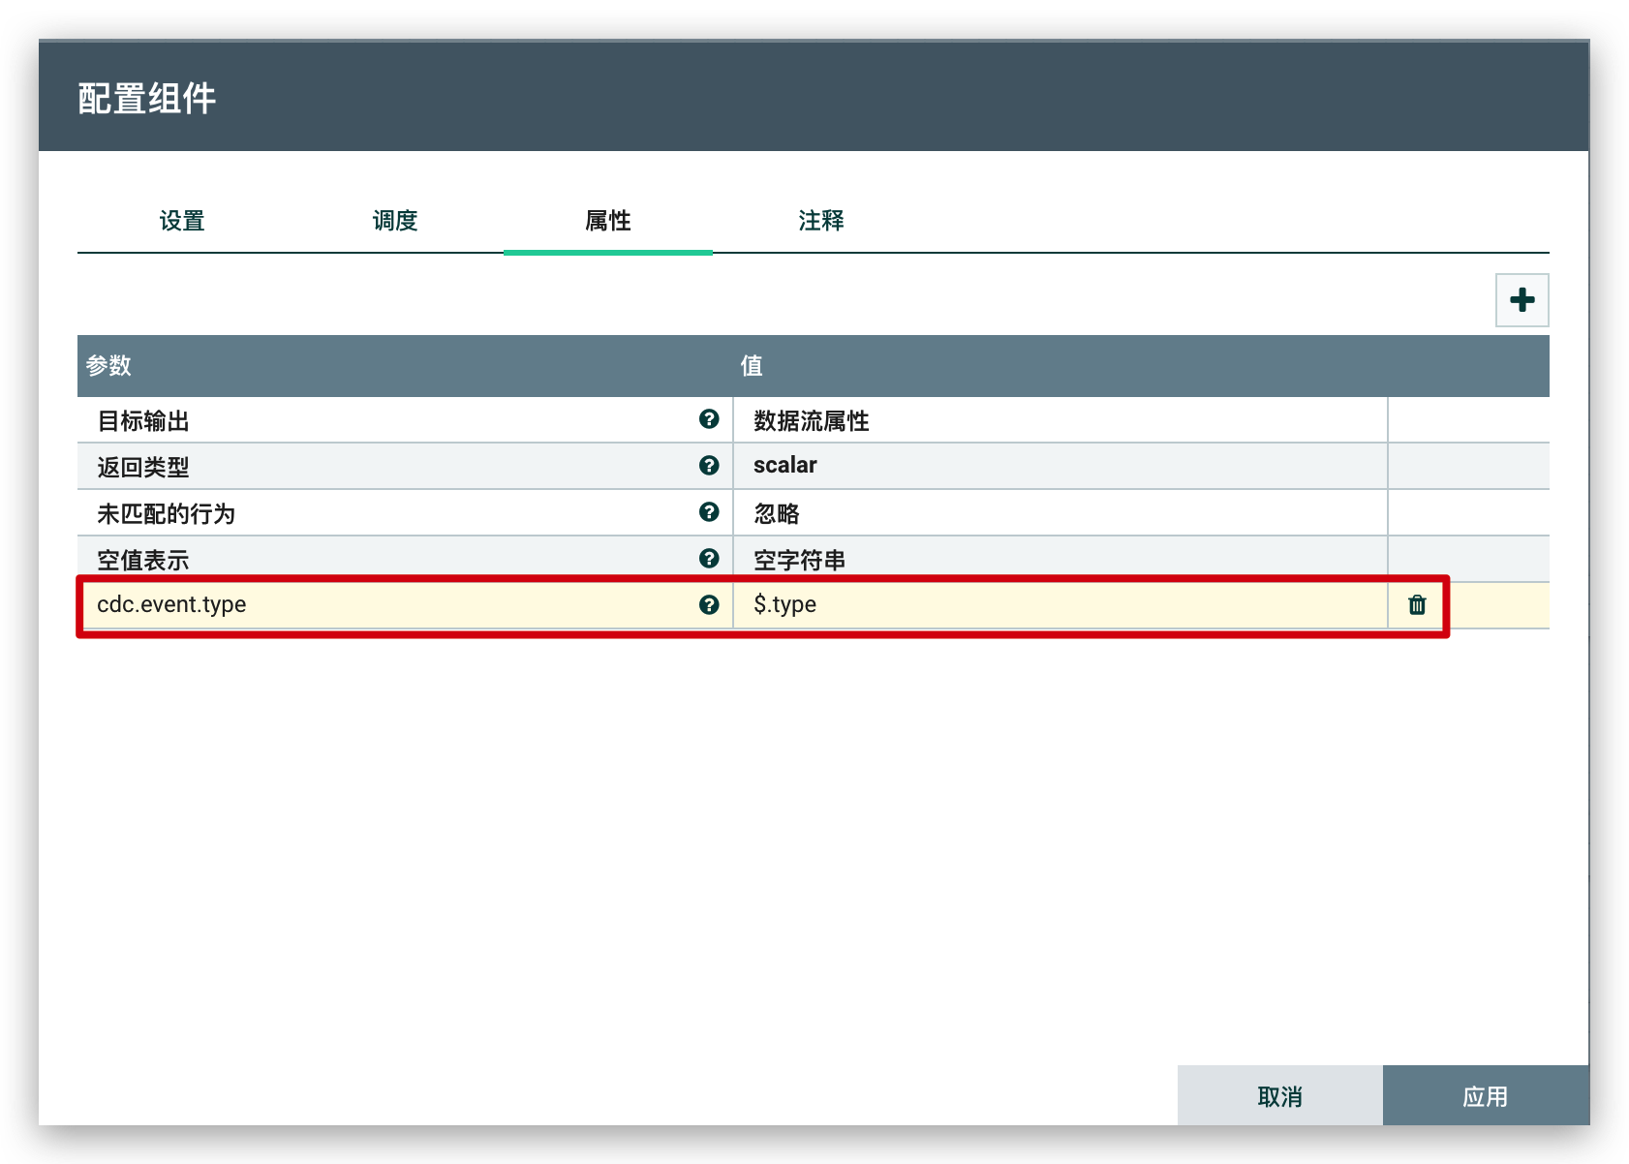Change the scalar return type value
The height and width of the screenshot is (1164, 1629).
pyautogui.click(x=1060, y=466)
